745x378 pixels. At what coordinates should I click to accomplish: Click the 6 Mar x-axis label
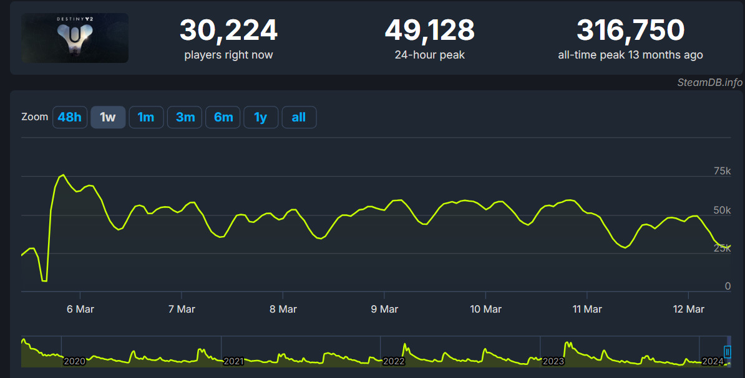point(80,309)
